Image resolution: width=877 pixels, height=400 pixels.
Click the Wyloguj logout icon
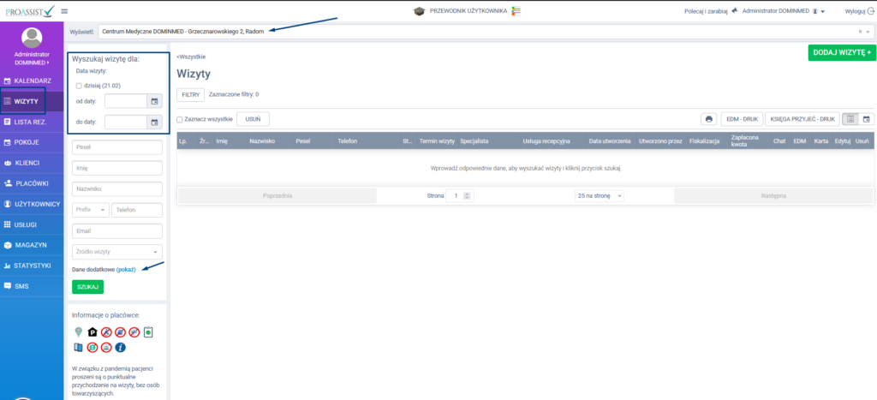point(871,11)
